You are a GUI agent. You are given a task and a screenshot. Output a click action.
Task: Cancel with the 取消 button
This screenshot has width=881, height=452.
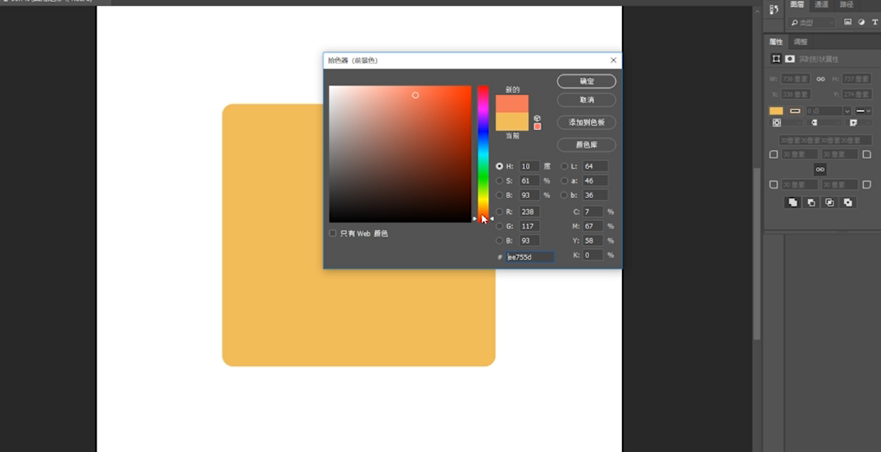pos(586,100)
